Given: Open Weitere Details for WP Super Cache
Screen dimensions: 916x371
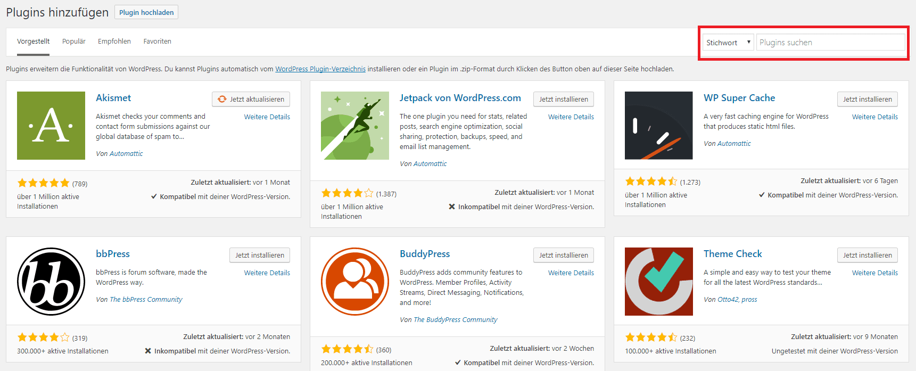Looking at the screenshot, I should pyautogui.click(x=874, y=117).
